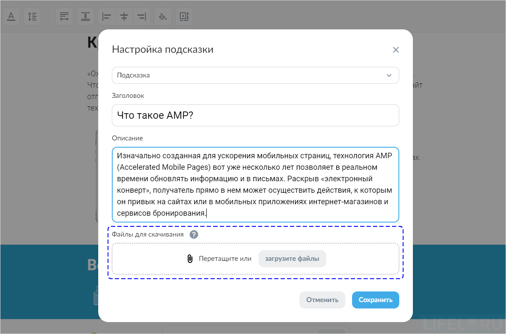Click the Отменить button

coord(322,300)
